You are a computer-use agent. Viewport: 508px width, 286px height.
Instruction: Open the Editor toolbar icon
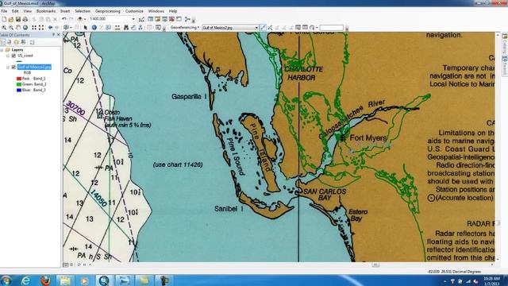pos(141,19)
